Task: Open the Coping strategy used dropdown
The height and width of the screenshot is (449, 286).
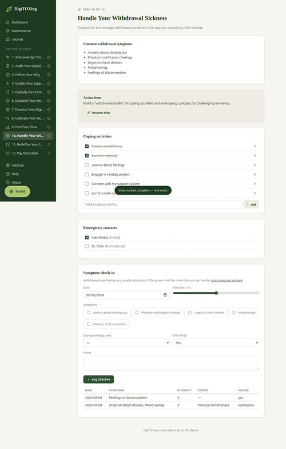Action: tap(126, 342)
